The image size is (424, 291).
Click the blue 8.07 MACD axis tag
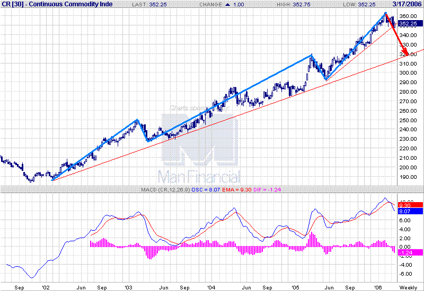(410, 211)
